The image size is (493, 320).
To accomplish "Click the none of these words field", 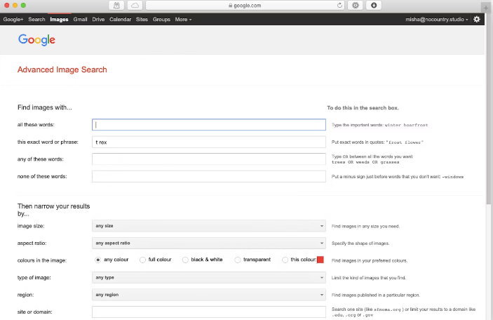I will tap(209, 176).
